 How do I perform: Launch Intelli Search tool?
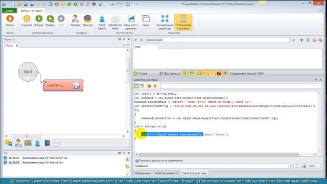coord(102,22)
